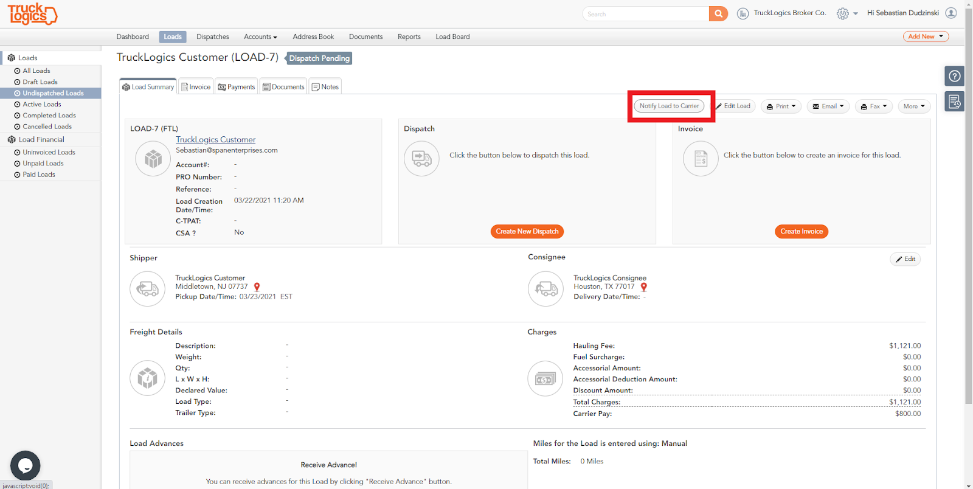Open the More options dropdown
The image size is (973, 489).
click(x=914, y=106)
